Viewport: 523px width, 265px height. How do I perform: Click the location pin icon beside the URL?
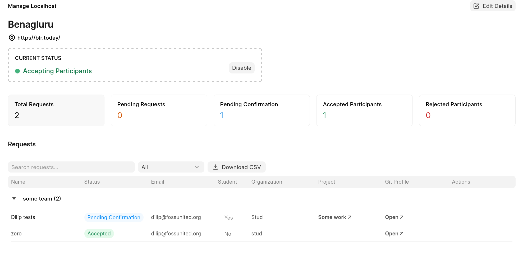(x=11, y=38)
